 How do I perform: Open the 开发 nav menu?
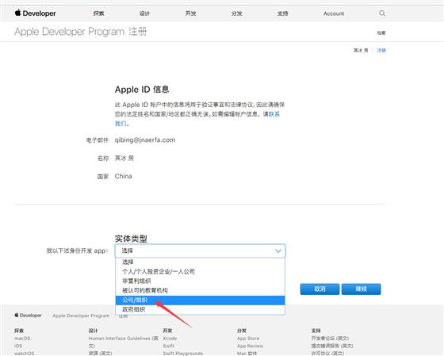point(190,13)
